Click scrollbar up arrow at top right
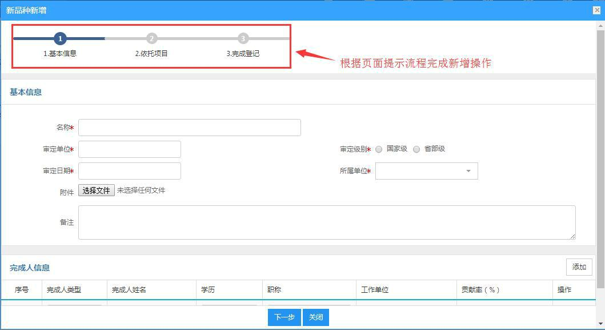Screen dimensions: 605x330 [x=600, y=26]
